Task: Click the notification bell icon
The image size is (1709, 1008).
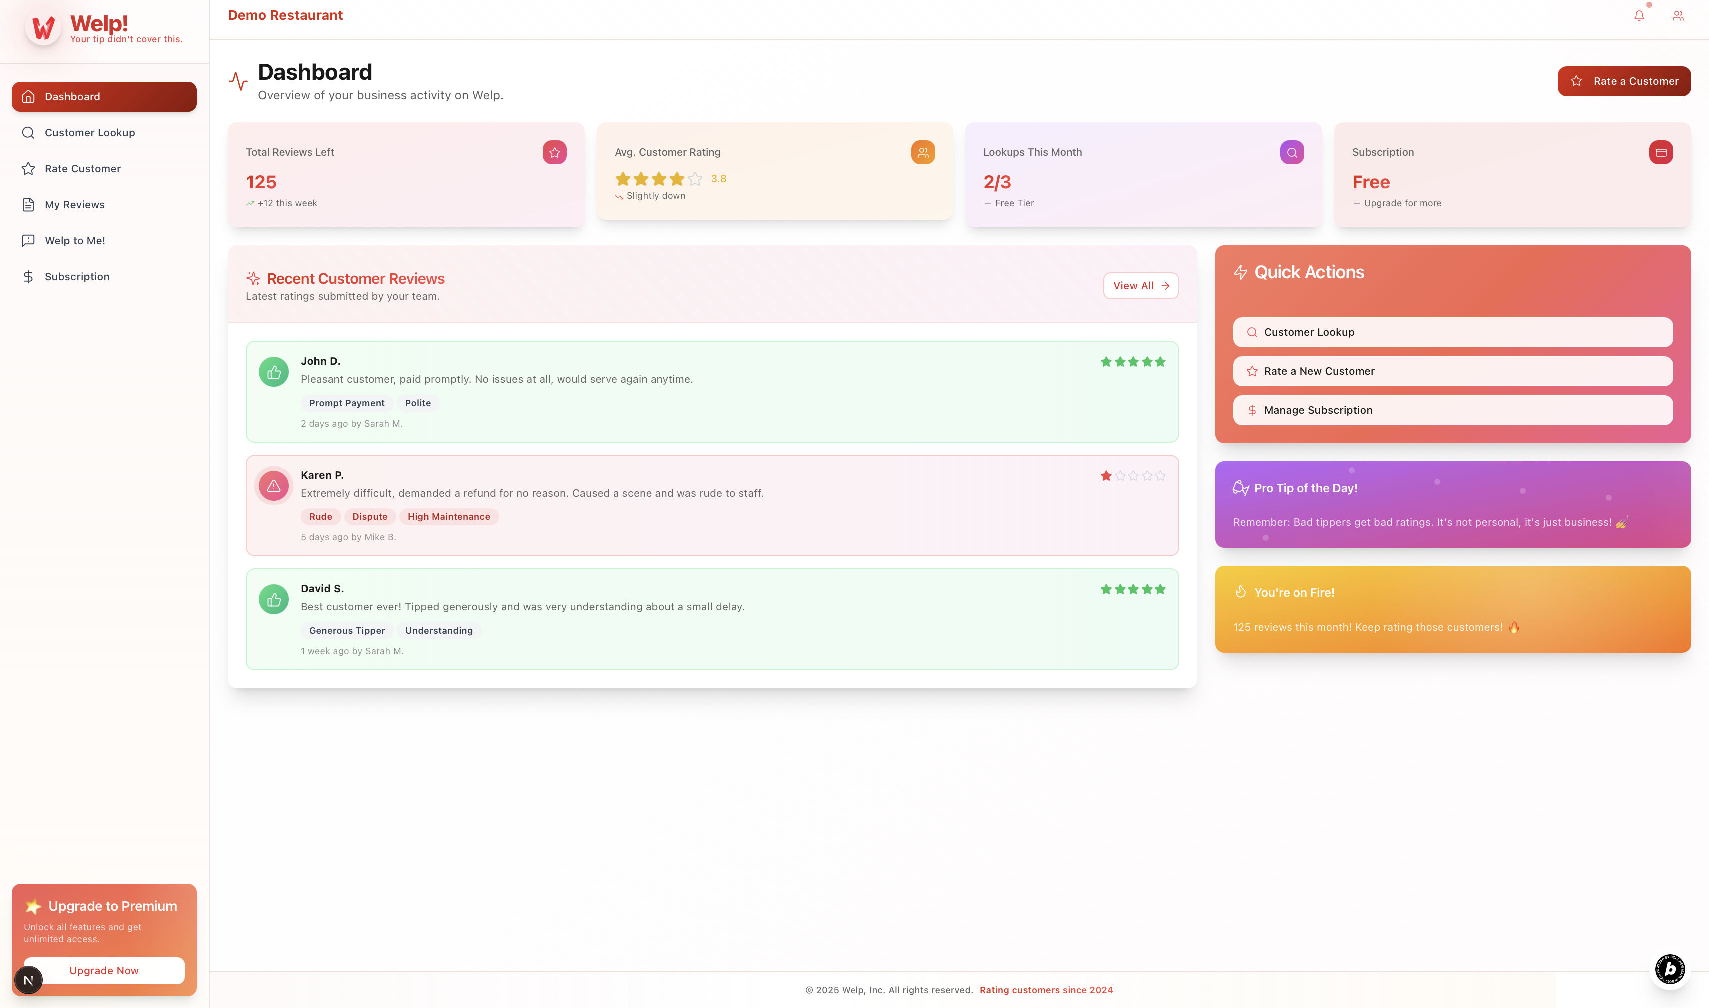Action: pos(1639,16)
